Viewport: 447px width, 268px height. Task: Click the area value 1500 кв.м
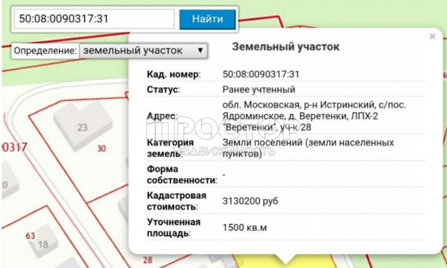pyautogui.click(x=245, y=228)
